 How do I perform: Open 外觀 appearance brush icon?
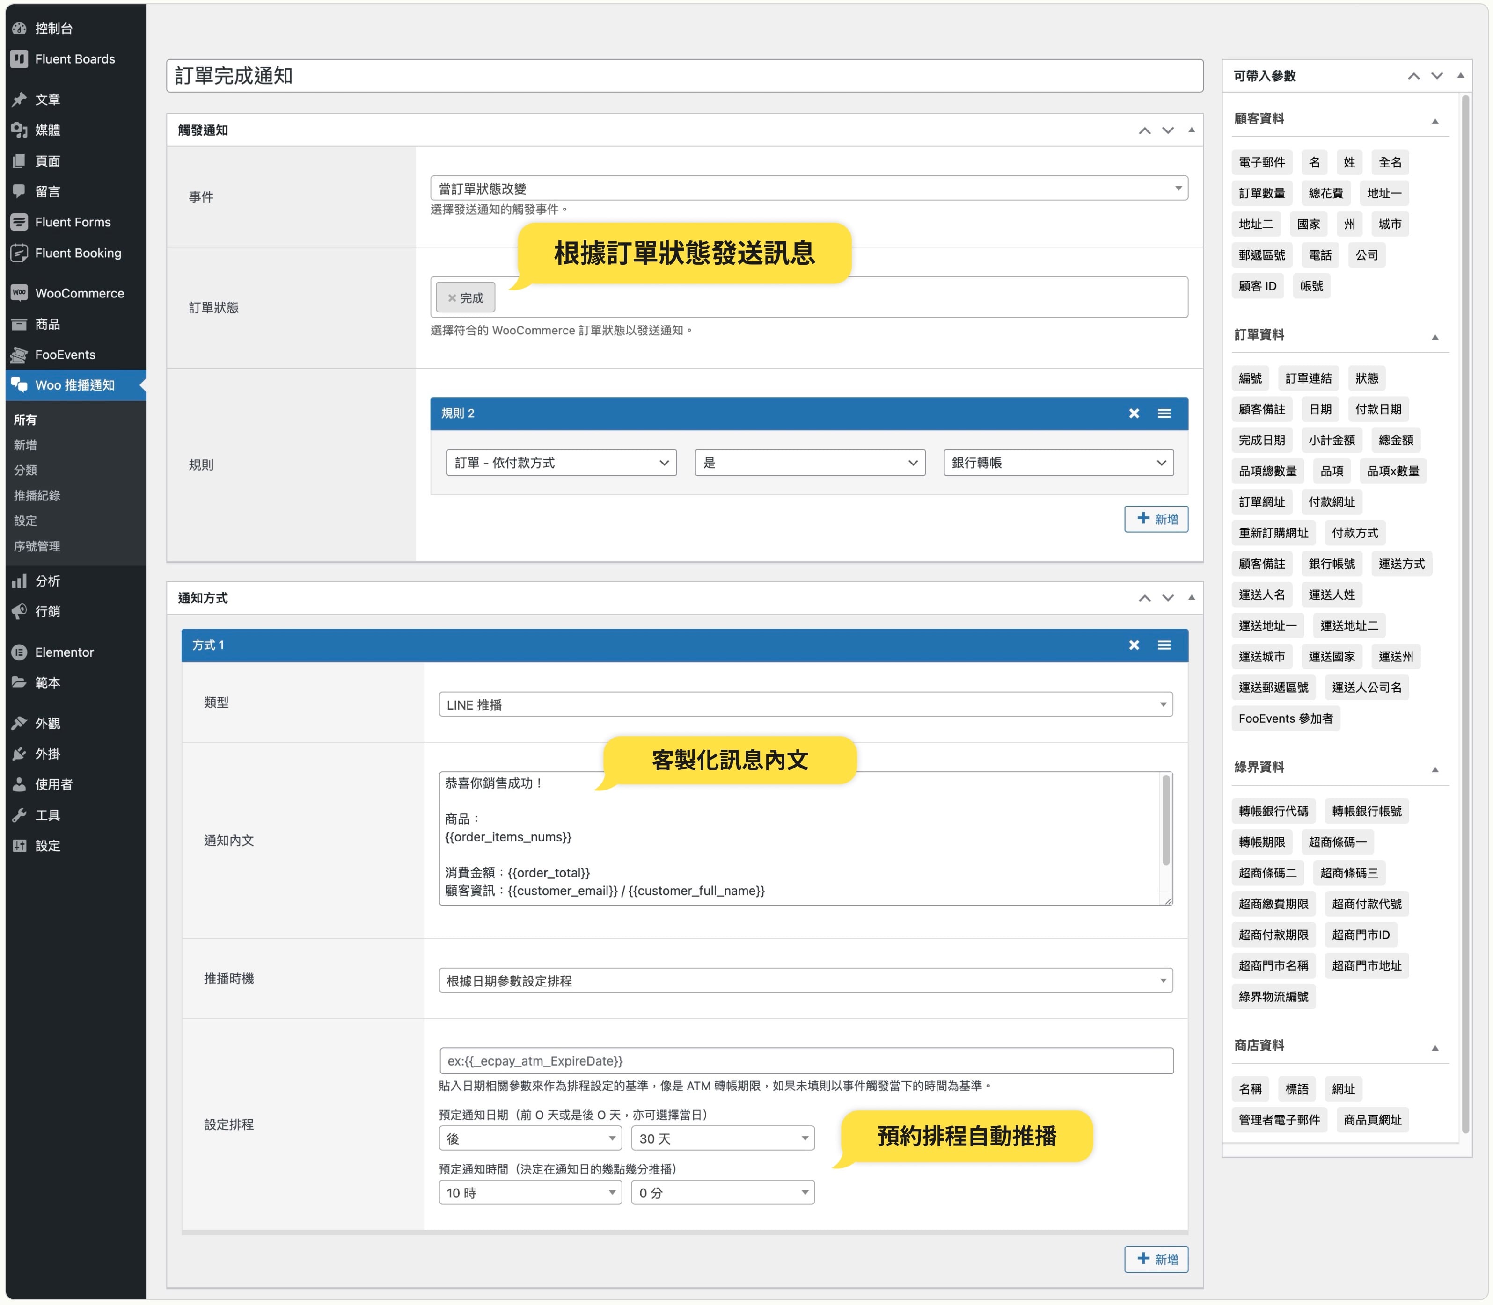20,723
